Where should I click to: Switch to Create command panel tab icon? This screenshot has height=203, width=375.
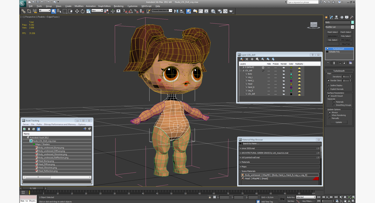[326, 17]
